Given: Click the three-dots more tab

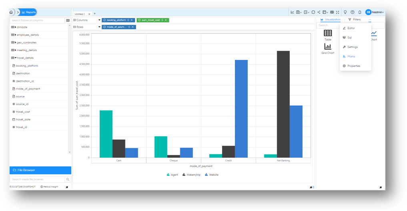Looking at the screenshot, I should coord(370,20).
